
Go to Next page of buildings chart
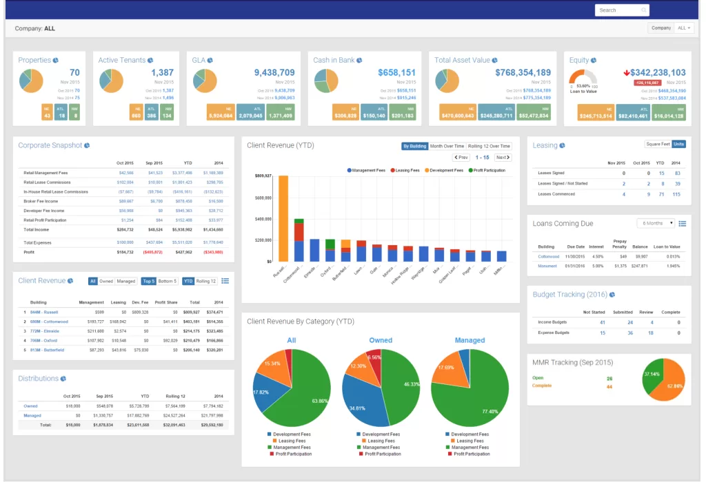pos(503,158)
